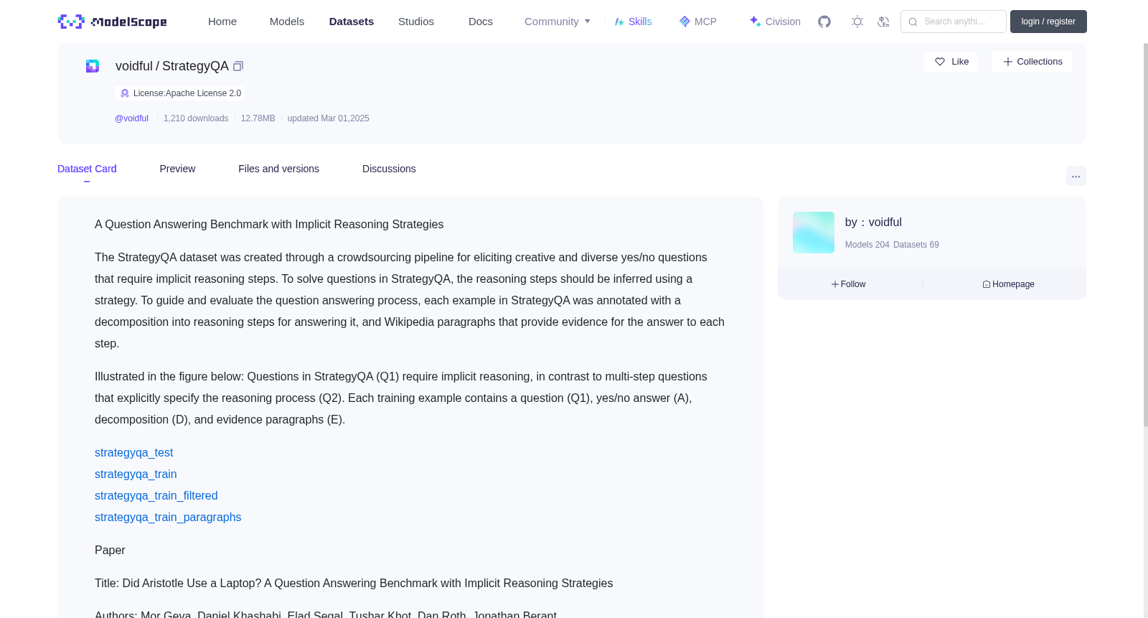Screen dimensions: 1148x618
Task: Click the voidful author avatar thumbnail
Action: coord(814,233)
